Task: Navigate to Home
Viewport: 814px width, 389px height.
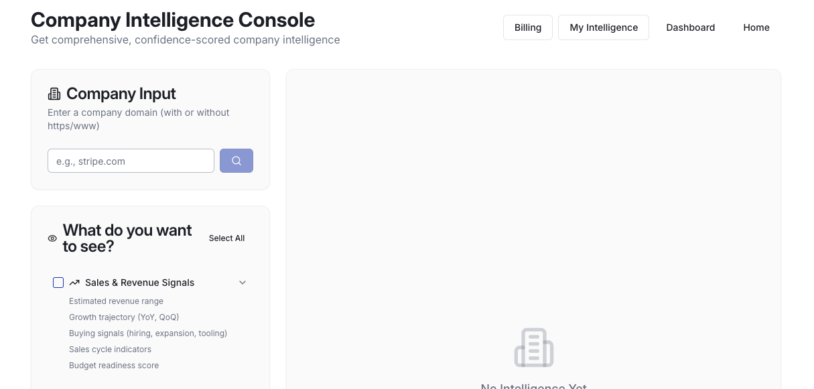Action: pyautogui.click(x=756, y=27)
